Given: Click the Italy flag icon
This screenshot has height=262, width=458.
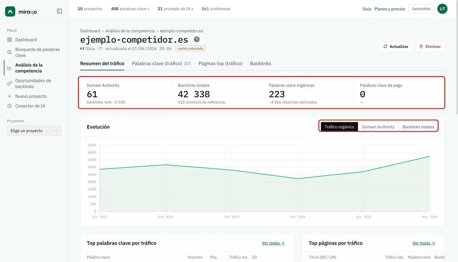Looking at the screenshot, I should pyautogui.click(x=82, y=49).
